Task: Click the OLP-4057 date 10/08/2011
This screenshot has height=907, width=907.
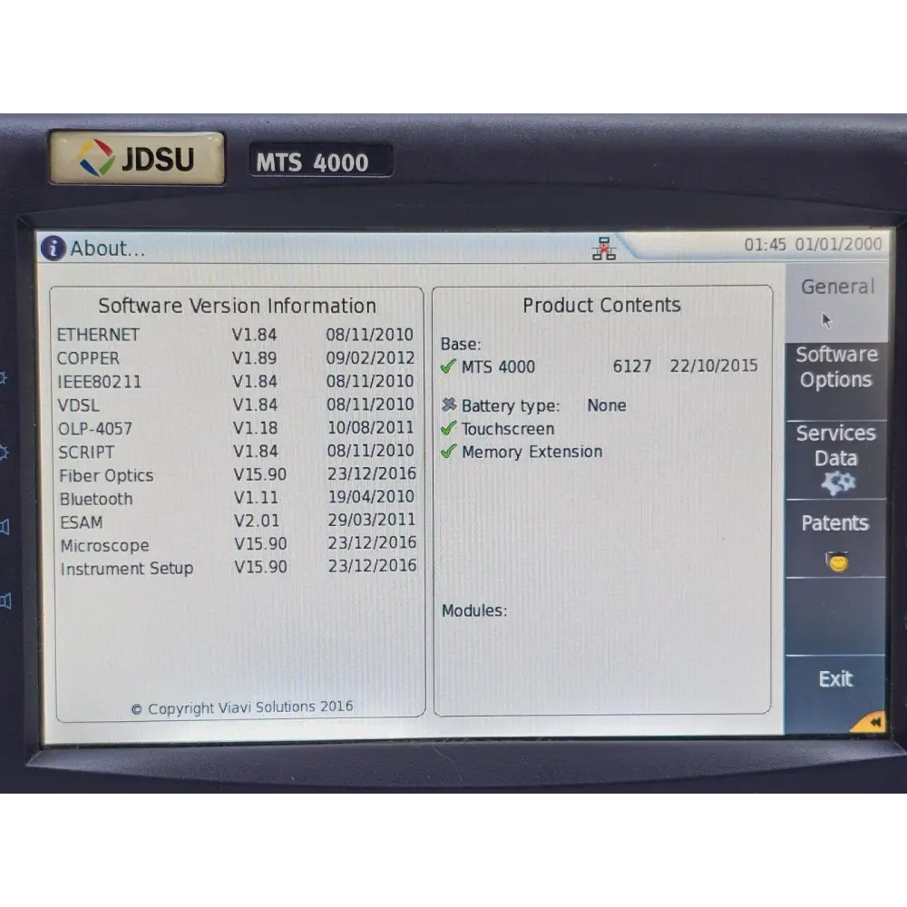Action: [x=371, y=427]
